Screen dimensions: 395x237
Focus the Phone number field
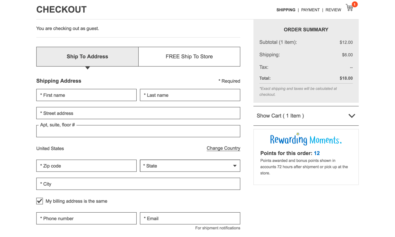click(86, 219)
